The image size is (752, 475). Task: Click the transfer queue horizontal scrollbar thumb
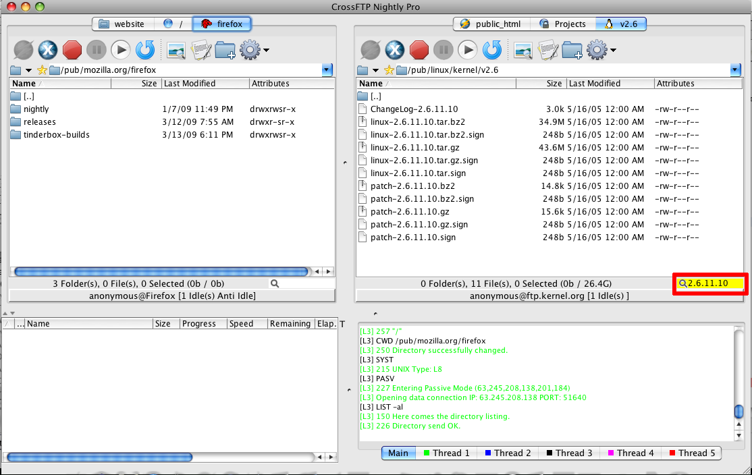tap(100, 457)
